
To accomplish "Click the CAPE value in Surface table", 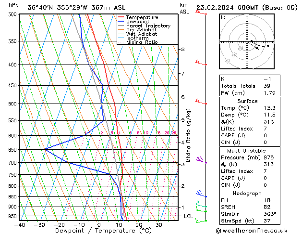I will point(265,135).
